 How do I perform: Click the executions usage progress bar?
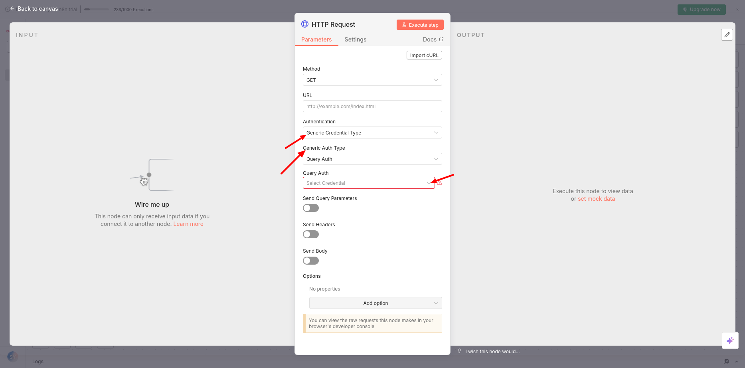click(x=97, y=10)
